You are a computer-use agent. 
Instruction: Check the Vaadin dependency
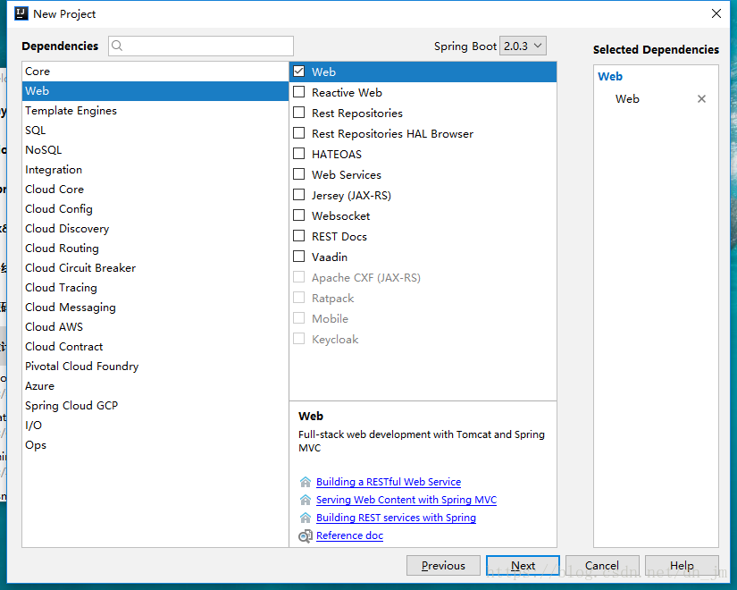pyautogui.click(x=299, y=257)
